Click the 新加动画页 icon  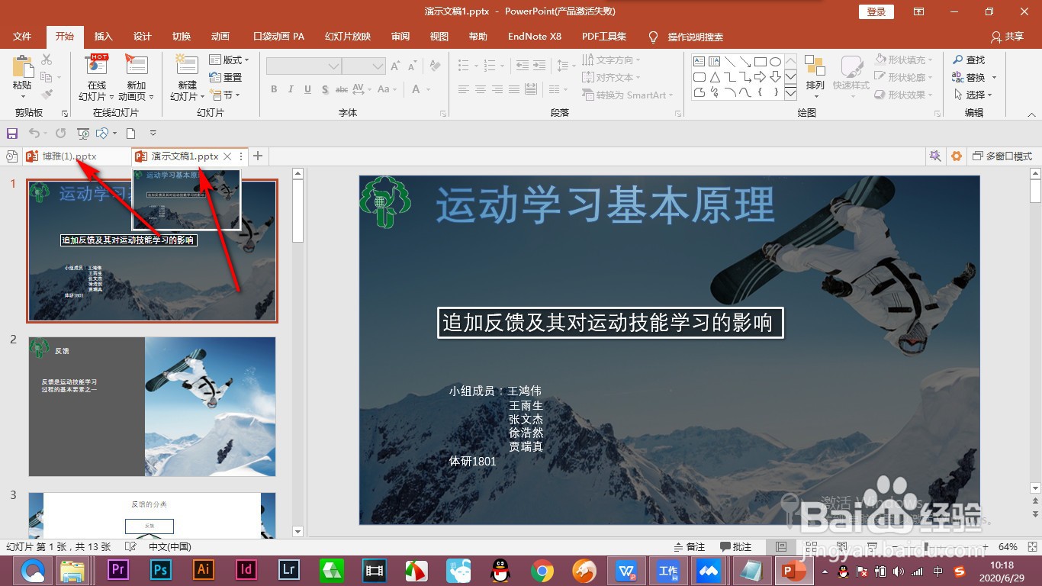coord(137,63)
